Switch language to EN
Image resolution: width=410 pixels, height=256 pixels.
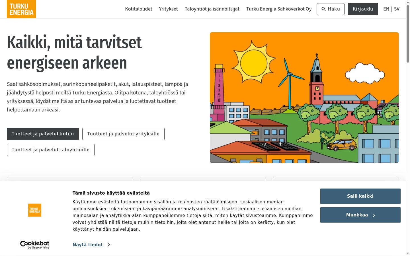(x=386, y=9)
